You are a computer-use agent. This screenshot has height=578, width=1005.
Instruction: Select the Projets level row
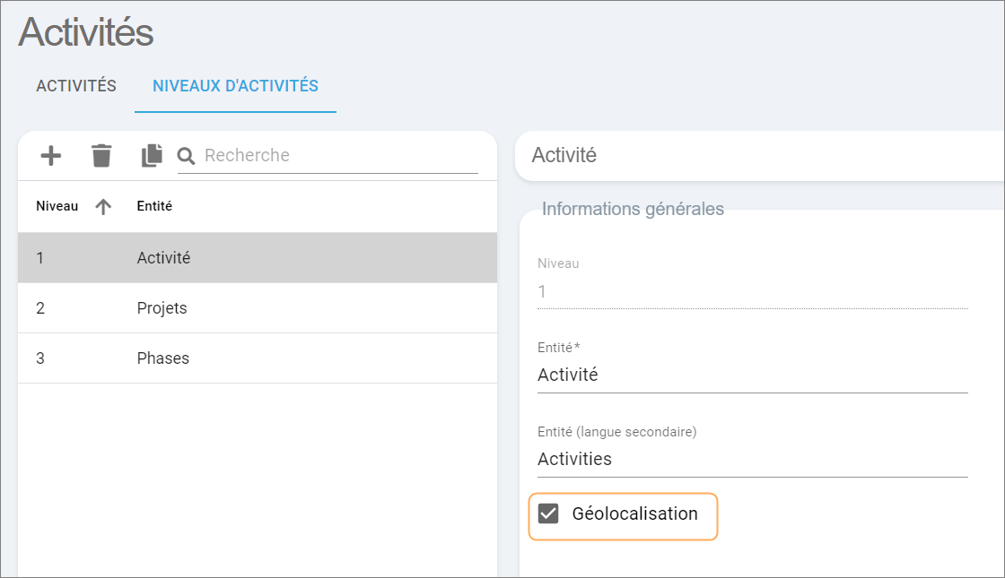coord(257,308)
